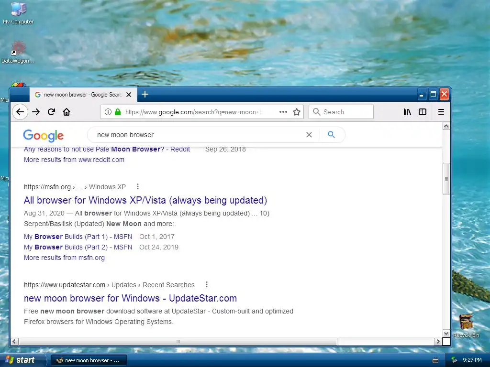The image size is (490, 367).
Task: Click the forward navigation arrow
Action: pos(36,112)
